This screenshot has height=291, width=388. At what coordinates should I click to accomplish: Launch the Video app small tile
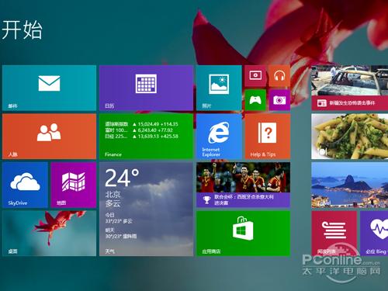point(255,76)
